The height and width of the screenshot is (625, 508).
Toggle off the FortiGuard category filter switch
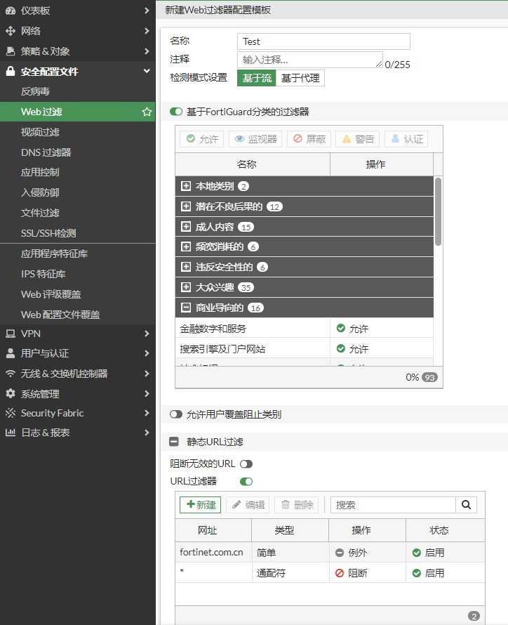click(176, 112)
